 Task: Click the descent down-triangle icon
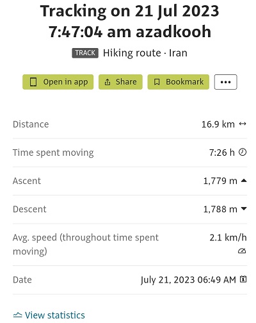point(244,209)
